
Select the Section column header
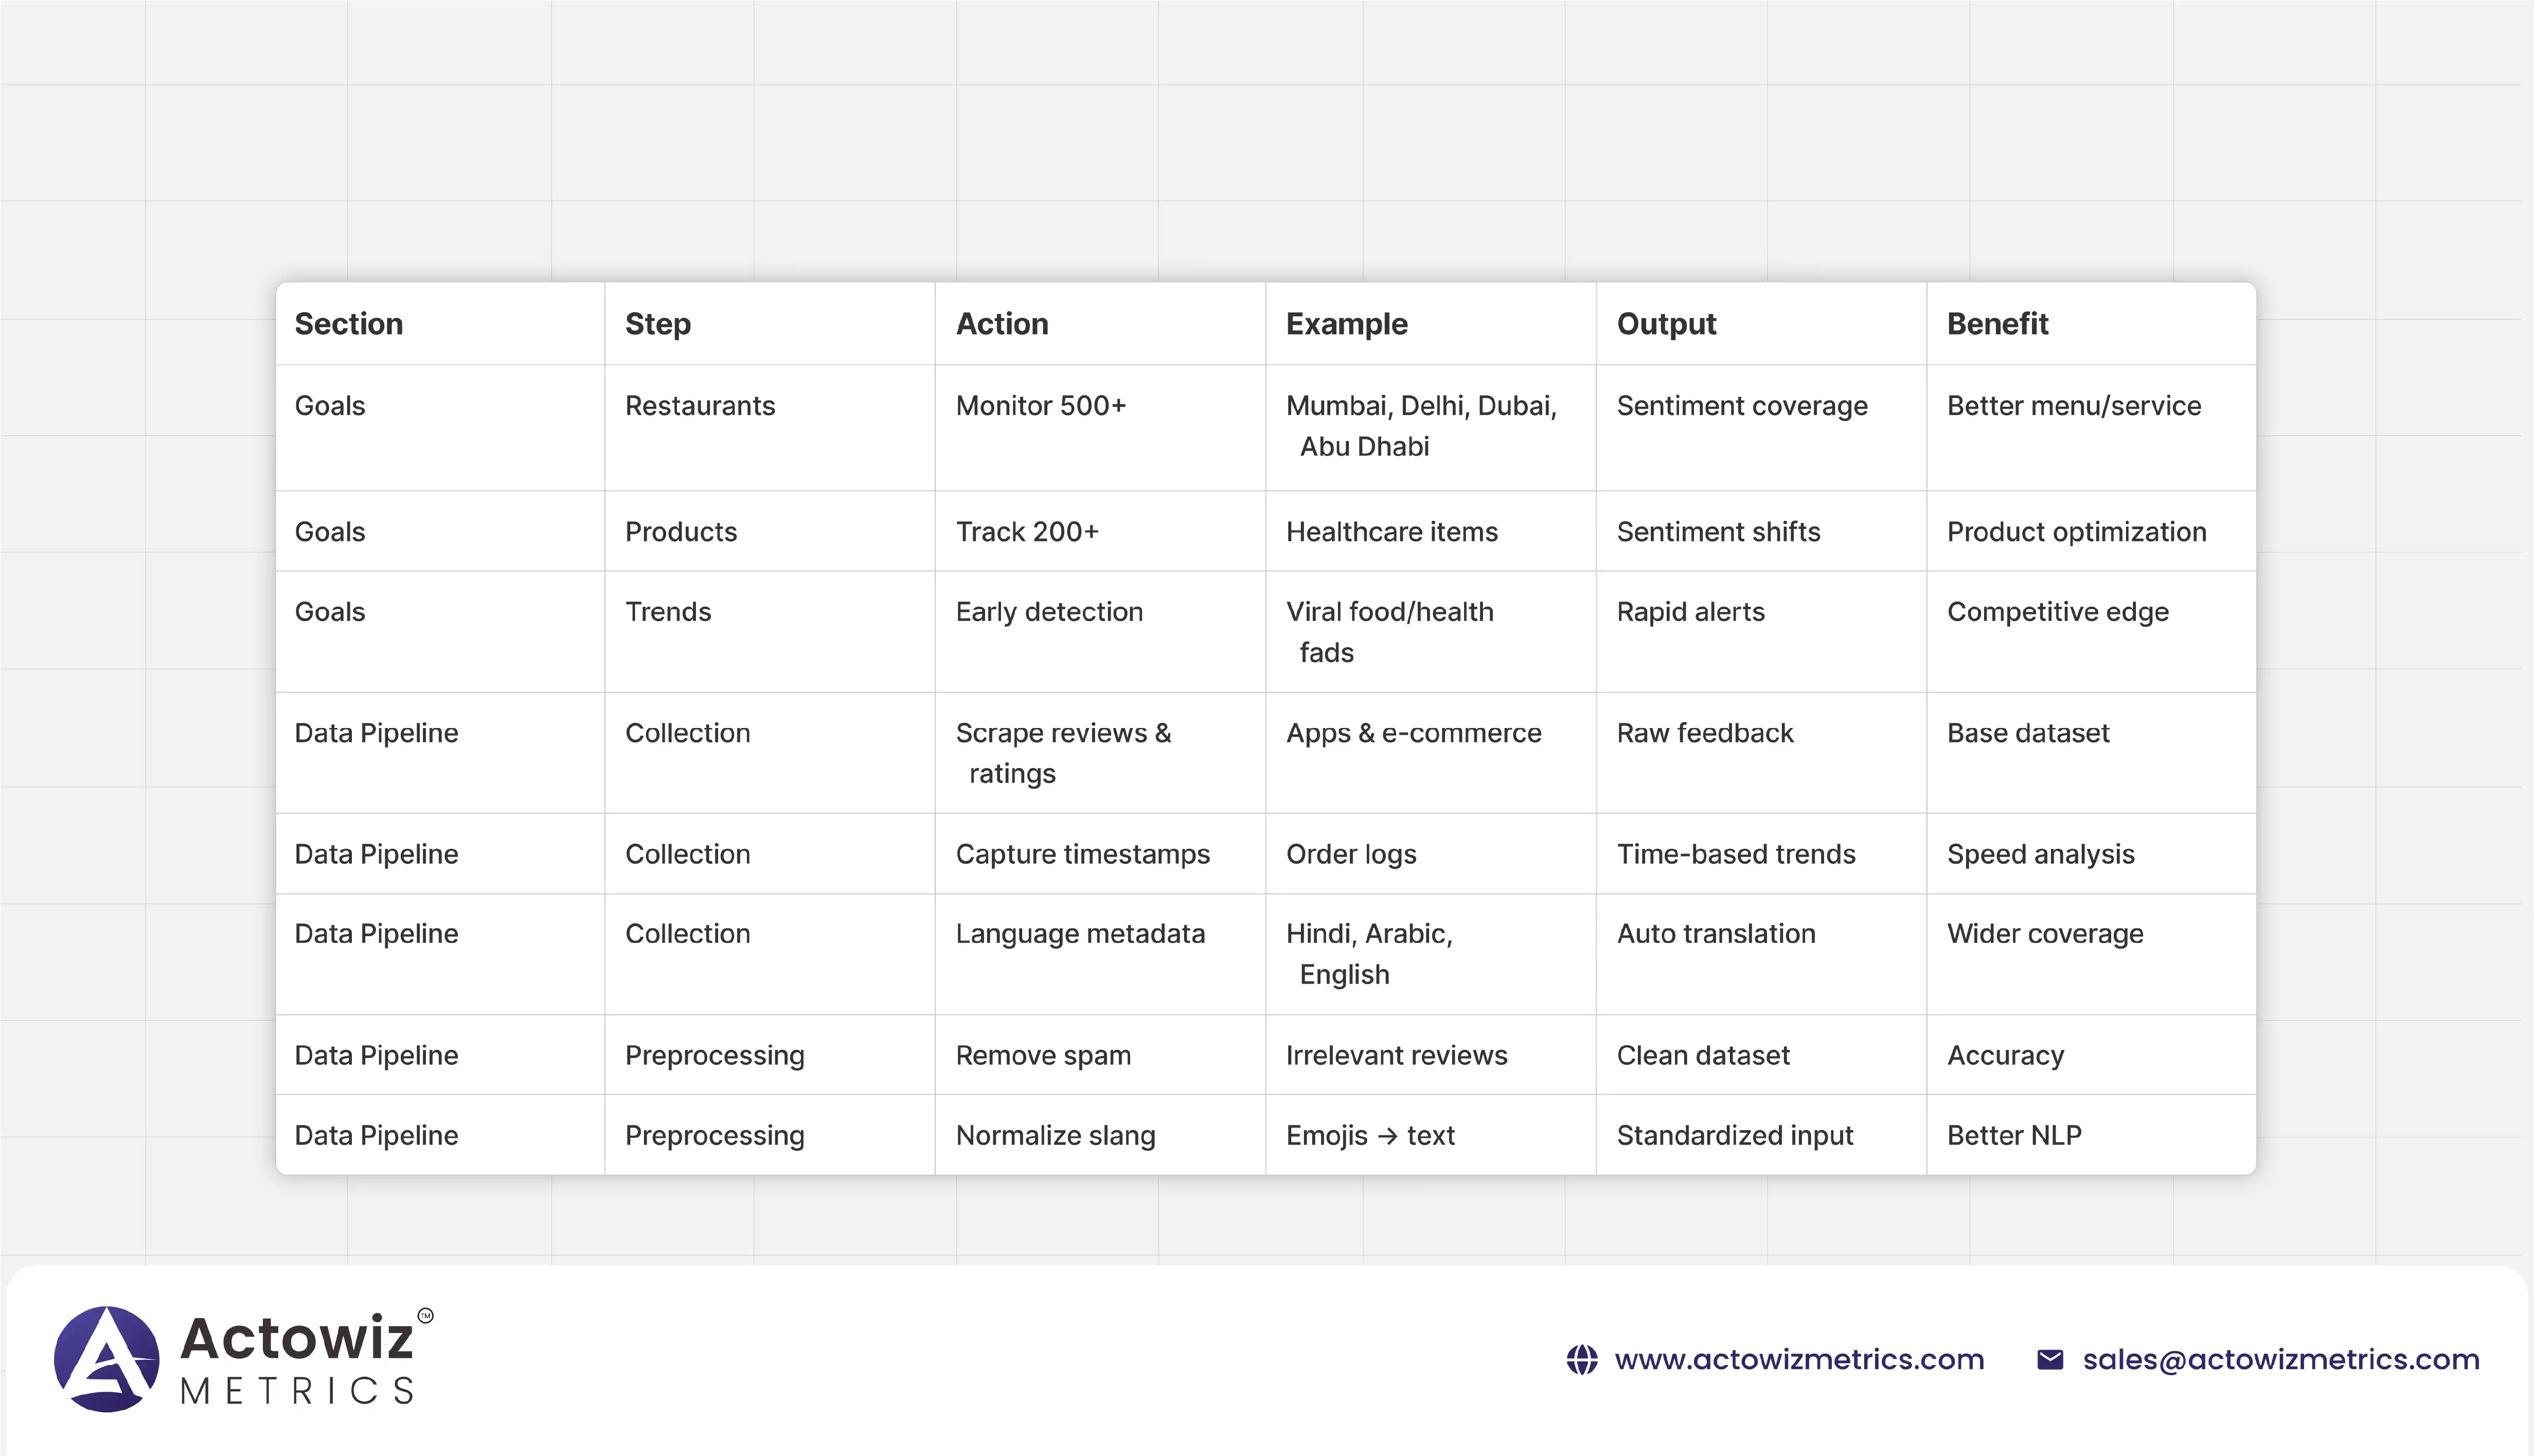(348, 324)
